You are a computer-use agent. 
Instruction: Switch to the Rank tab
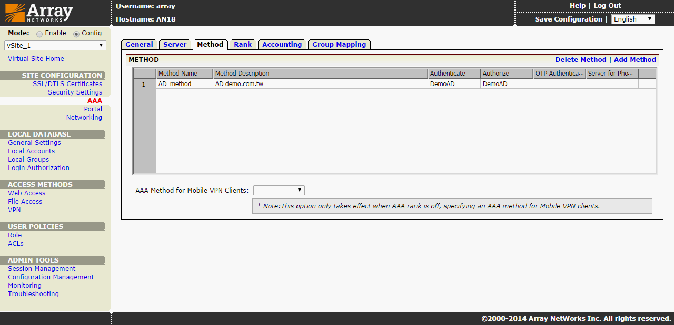[243, 45]
